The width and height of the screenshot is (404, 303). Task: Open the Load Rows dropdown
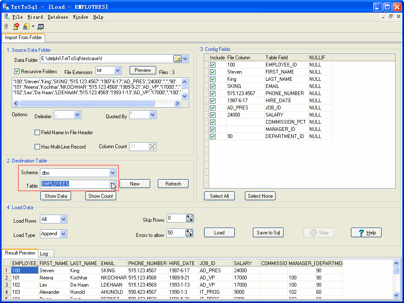click(x=64, y=219)
